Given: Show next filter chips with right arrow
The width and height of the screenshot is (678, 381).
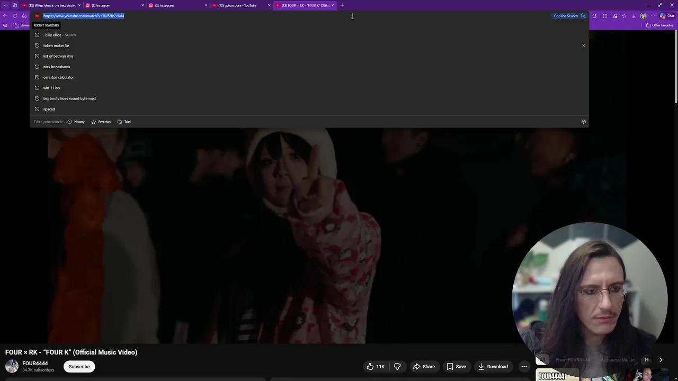Looking at the screenshot, I should [661, 360].
